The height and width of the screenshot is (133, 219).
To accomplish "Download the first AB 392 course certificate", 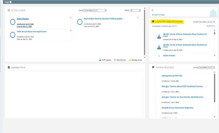I will click(159, 37).
